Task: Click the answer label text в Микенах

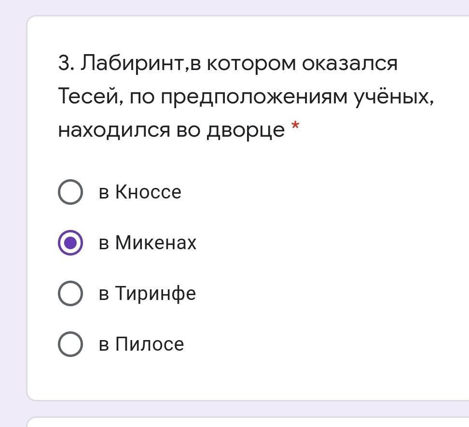Action: 148,242
